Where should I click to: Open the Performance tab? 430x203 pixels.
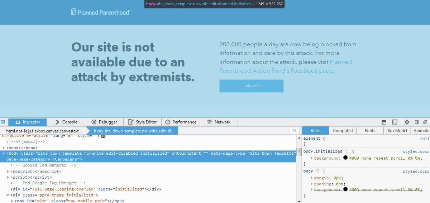click(x=180, y=122)
